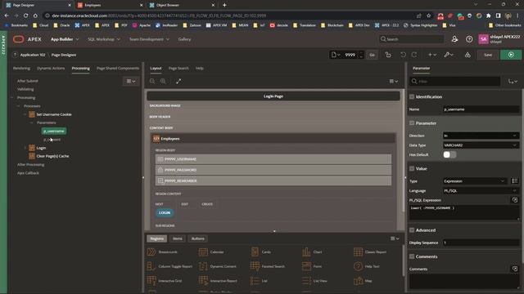Select the Interactive Grid region icon
The image size is (524, 294).
tap(151, 281)
